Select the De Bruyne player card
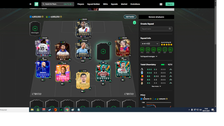Viewport: 224px width, 126px height. click(83, 50)
